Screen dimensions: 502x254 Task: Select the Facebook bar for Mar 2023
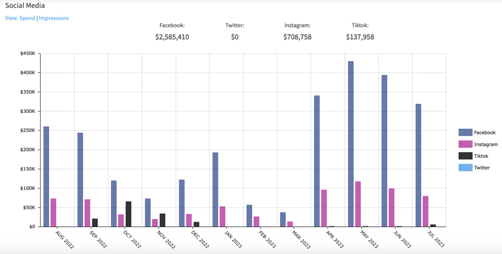pyautogui.click(x=283, y=219)
